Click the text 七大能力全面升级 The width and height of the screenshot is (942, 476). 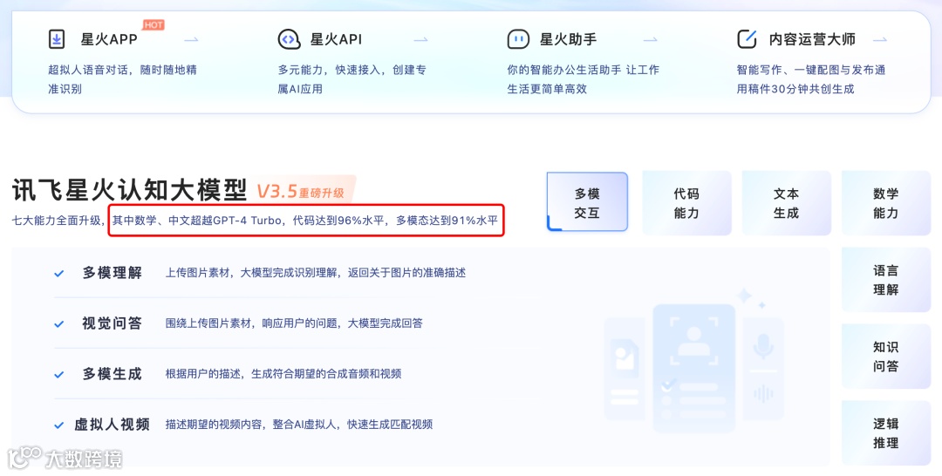pos(58,221)
